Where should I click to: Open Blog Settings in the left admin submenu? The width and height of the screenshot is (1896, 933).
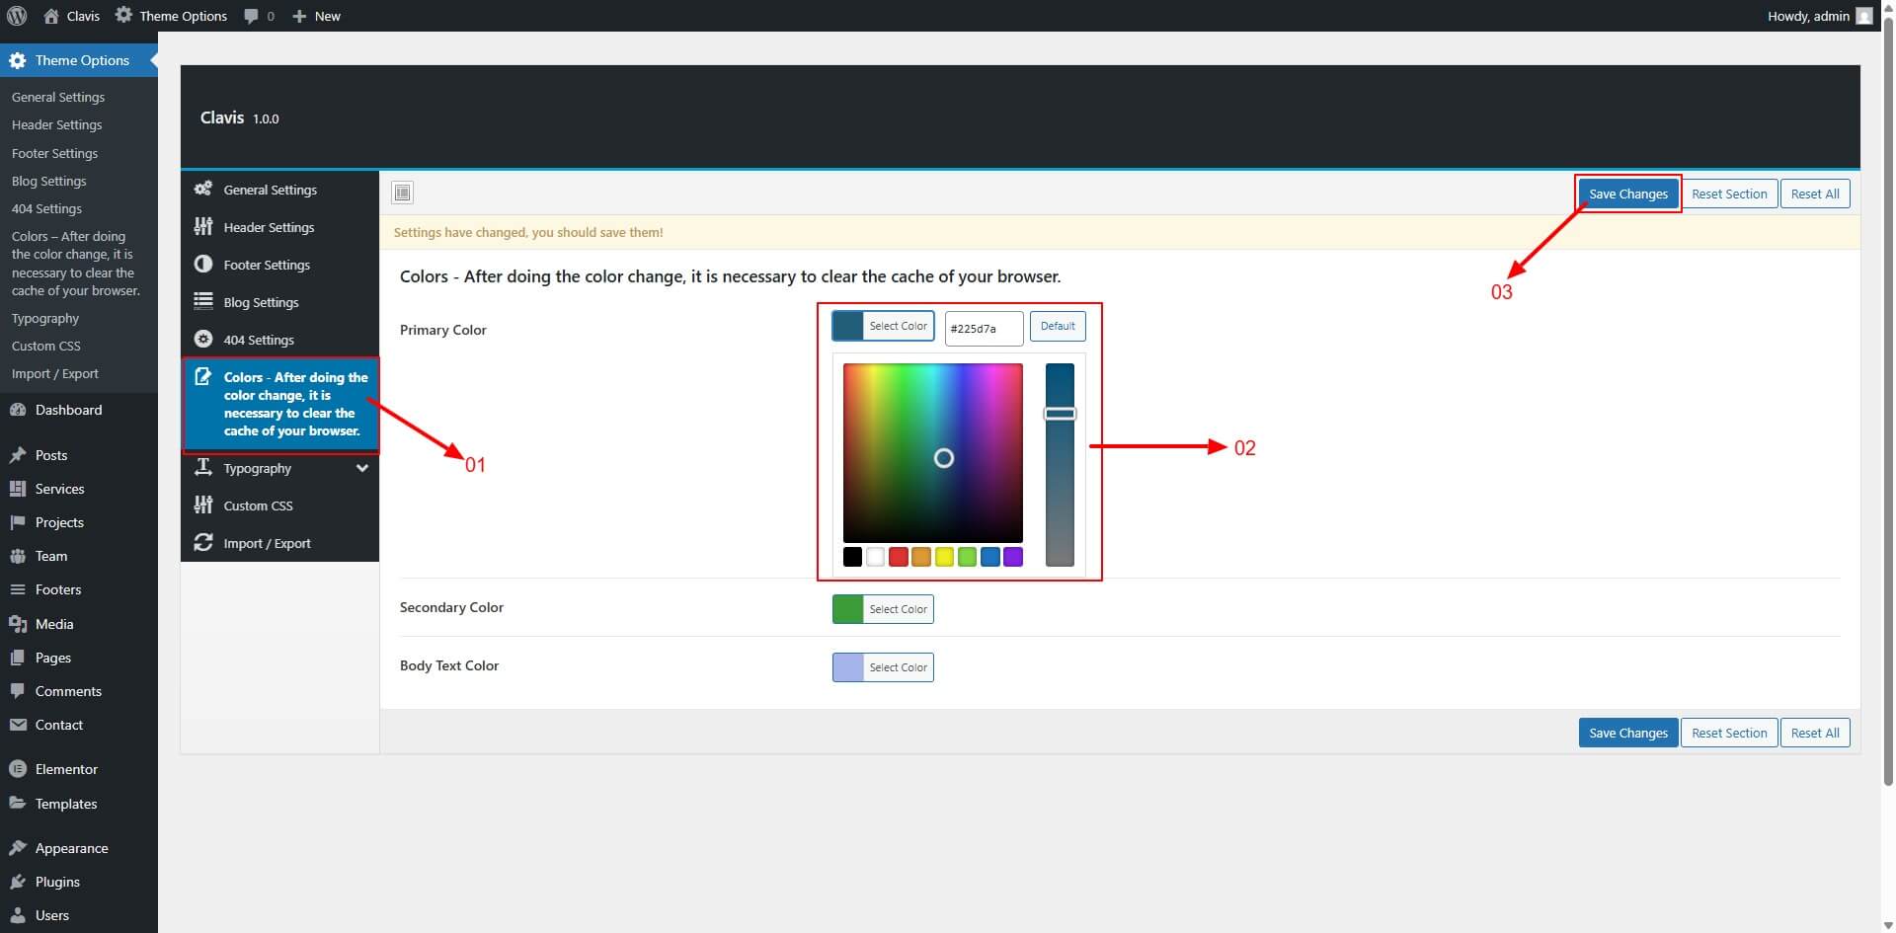(x=49, y=181)
